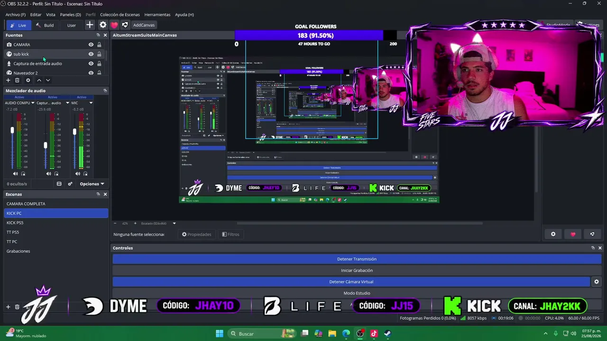Image resolution: width=607 pixels, height=341 pixels.
Task: Open TikTok from the Windows taskbar
Action: 374,333
